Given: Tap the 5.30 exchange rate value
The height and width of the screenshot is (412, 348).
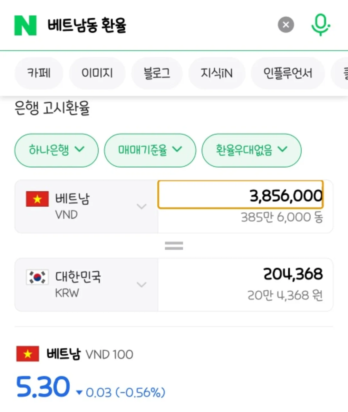Looking at the screenshot, I should pos(43,387).
